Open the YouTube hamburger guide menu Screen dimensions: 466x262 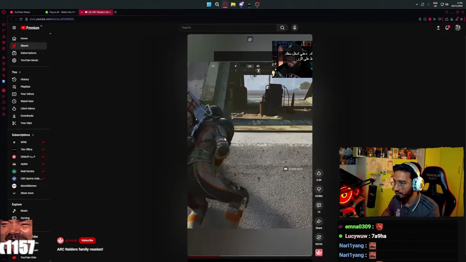[x=14, y=28]
